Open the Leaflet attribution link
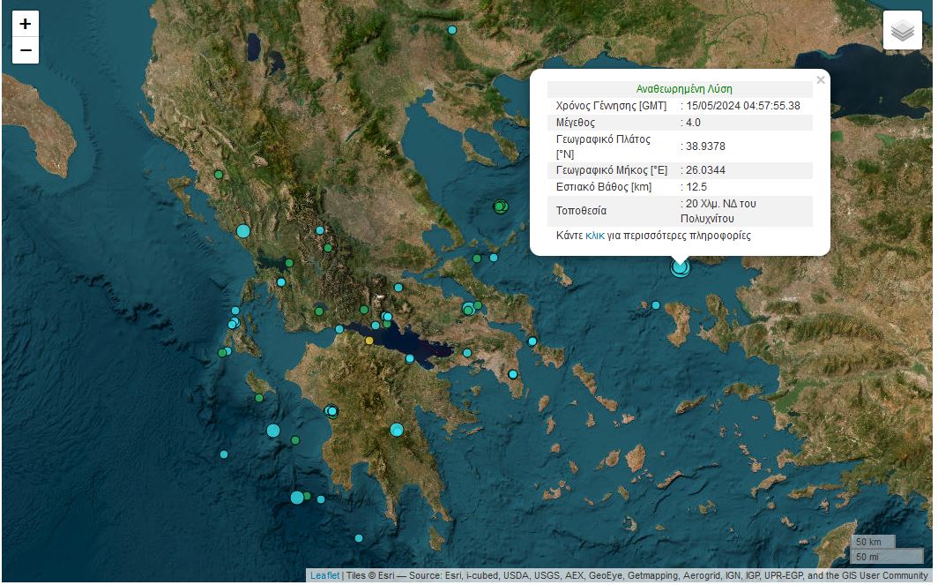This screenshot has height=585, width=938. coord(324,575)
